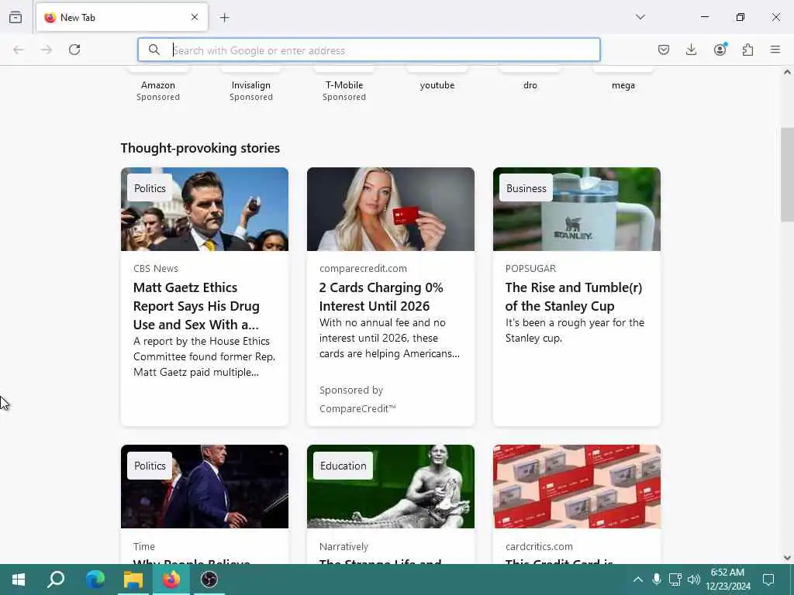Click the Sponsored by CompareCredit text
Screen dimensions: 794x595
357,399
